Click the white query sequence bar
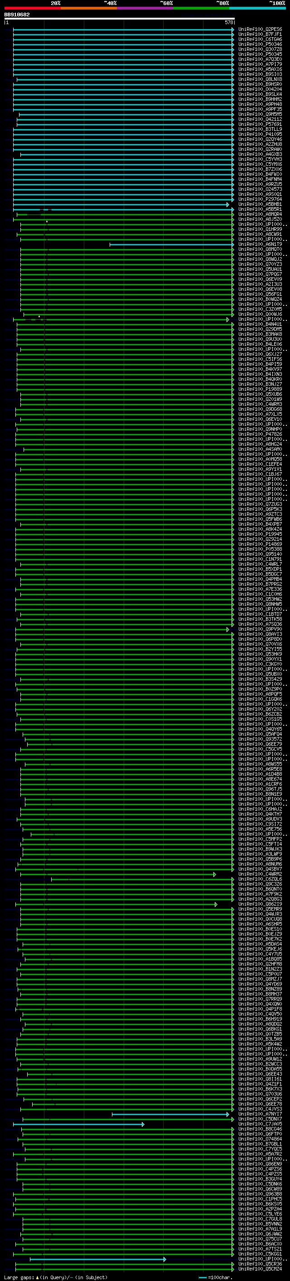The height and width of the screenshot is (1281, 290). (x=120, y=18)
